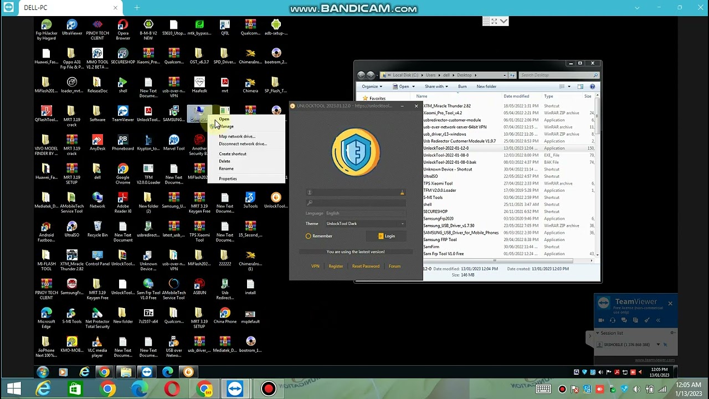Image resolution: width=709 pixels, height=399 pixels.
Task: Open the Forum link in UnlockTool
Action: tap(394, 266)
